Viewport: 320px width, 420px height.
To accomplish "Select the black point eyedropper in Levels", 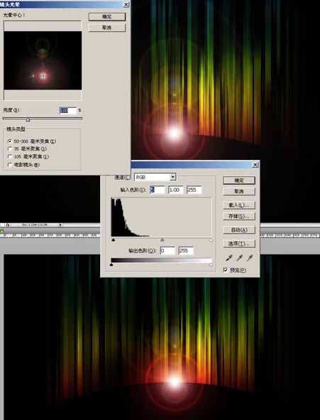I will (229, 258).
